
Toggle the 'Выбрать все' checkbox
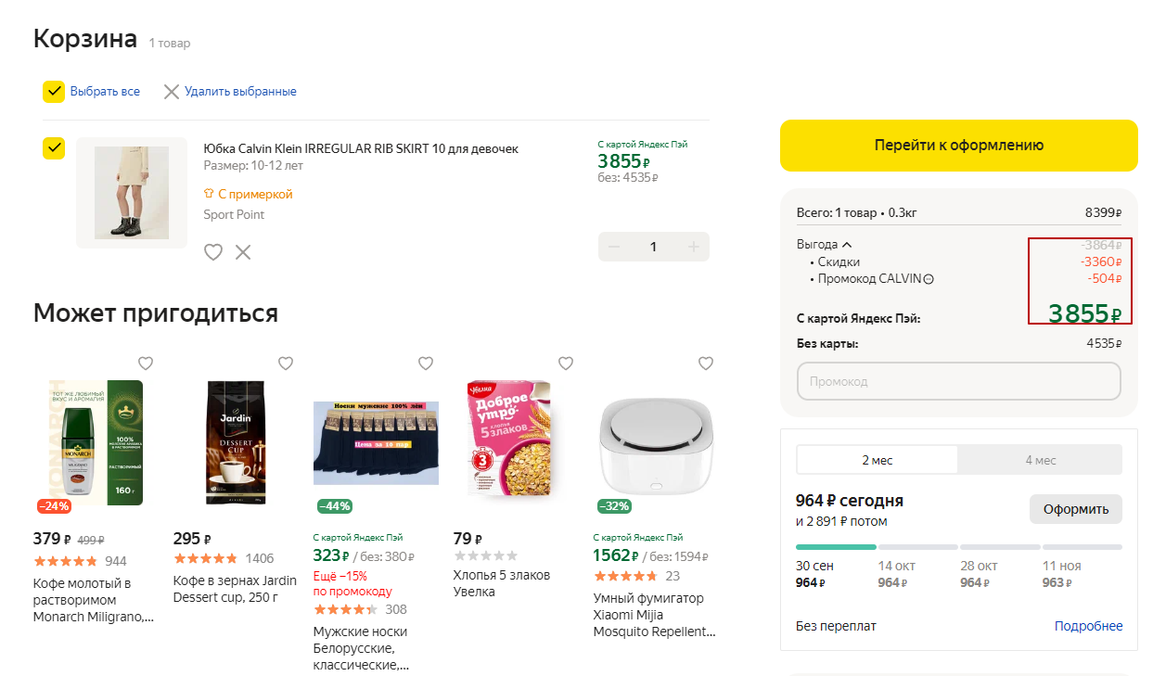click(54, 92)
